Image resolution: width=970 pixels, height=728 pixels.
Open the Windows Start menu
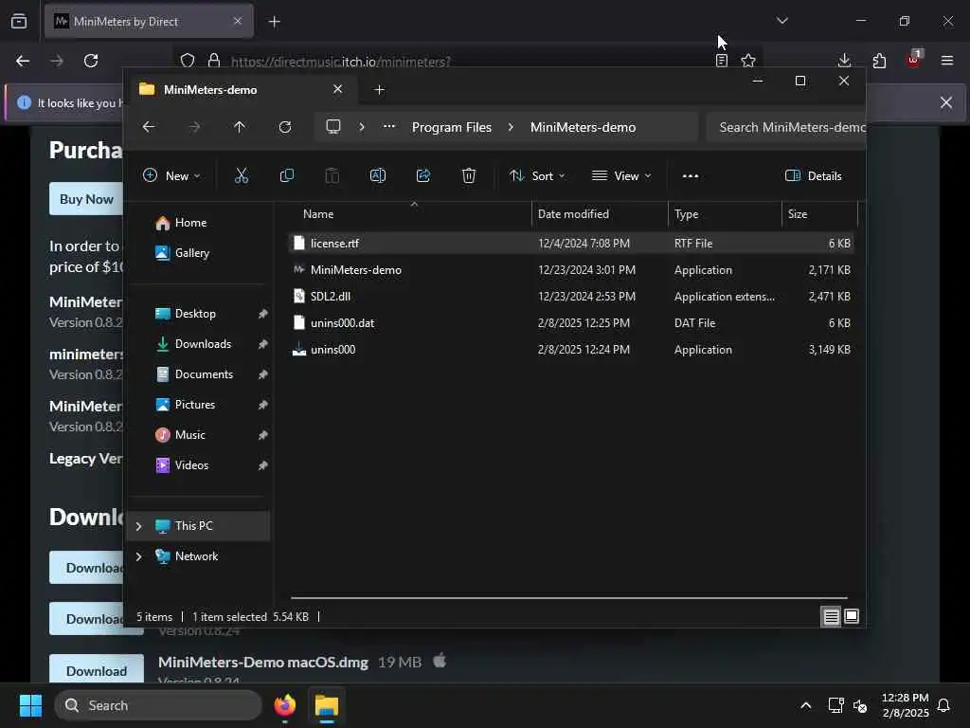click(x=30, y=705)
